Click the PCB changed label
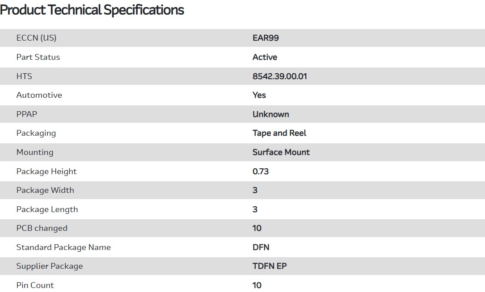Viewport: 485px width, 292px height. click(42, 228)
